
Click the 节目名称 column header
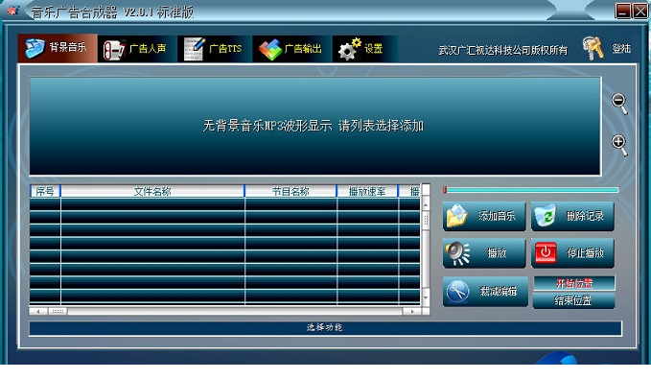pos(291,191)
